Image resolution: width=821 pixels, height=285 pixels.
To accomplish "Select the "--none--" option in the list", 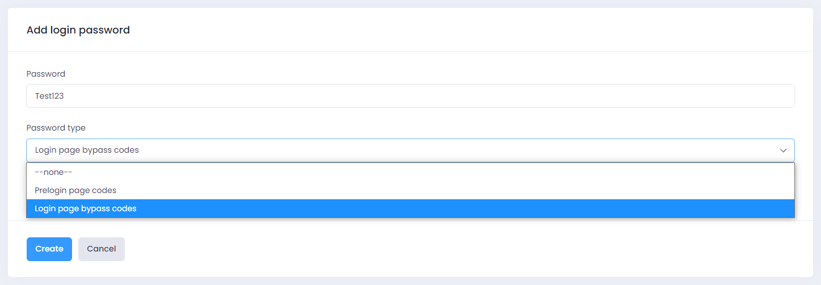I will coord(53,172).
